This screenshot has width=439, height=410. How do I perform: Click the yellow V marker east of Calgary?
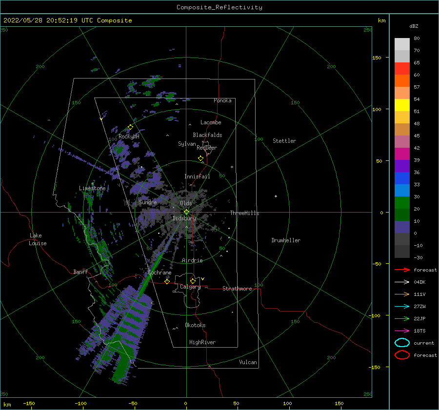click(203, 279)
